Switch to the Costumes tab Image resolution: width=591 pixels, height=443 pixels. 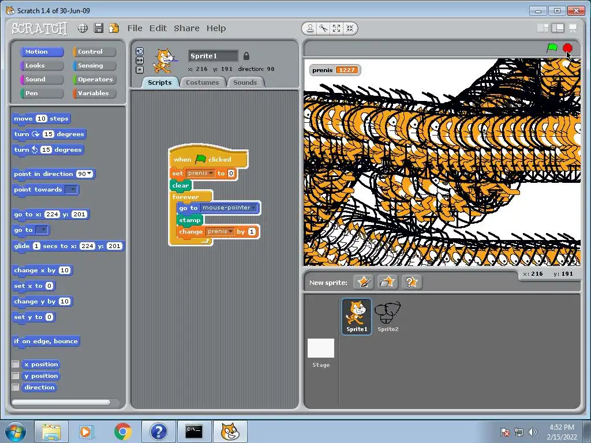click(x=203, y=82)
